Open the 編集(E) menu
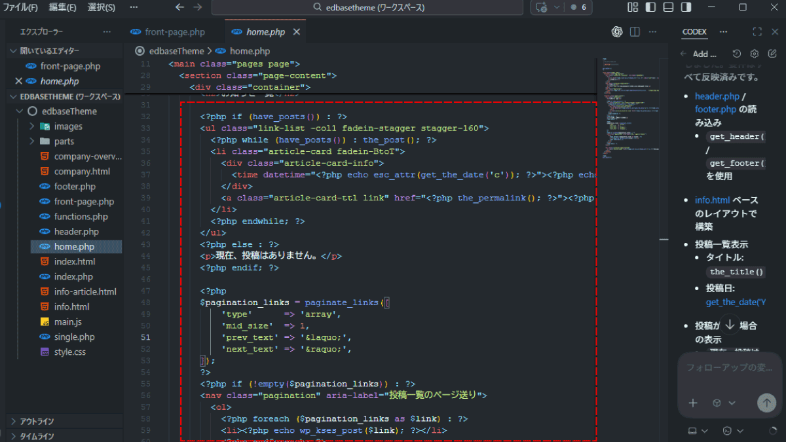 coord(62,7)
